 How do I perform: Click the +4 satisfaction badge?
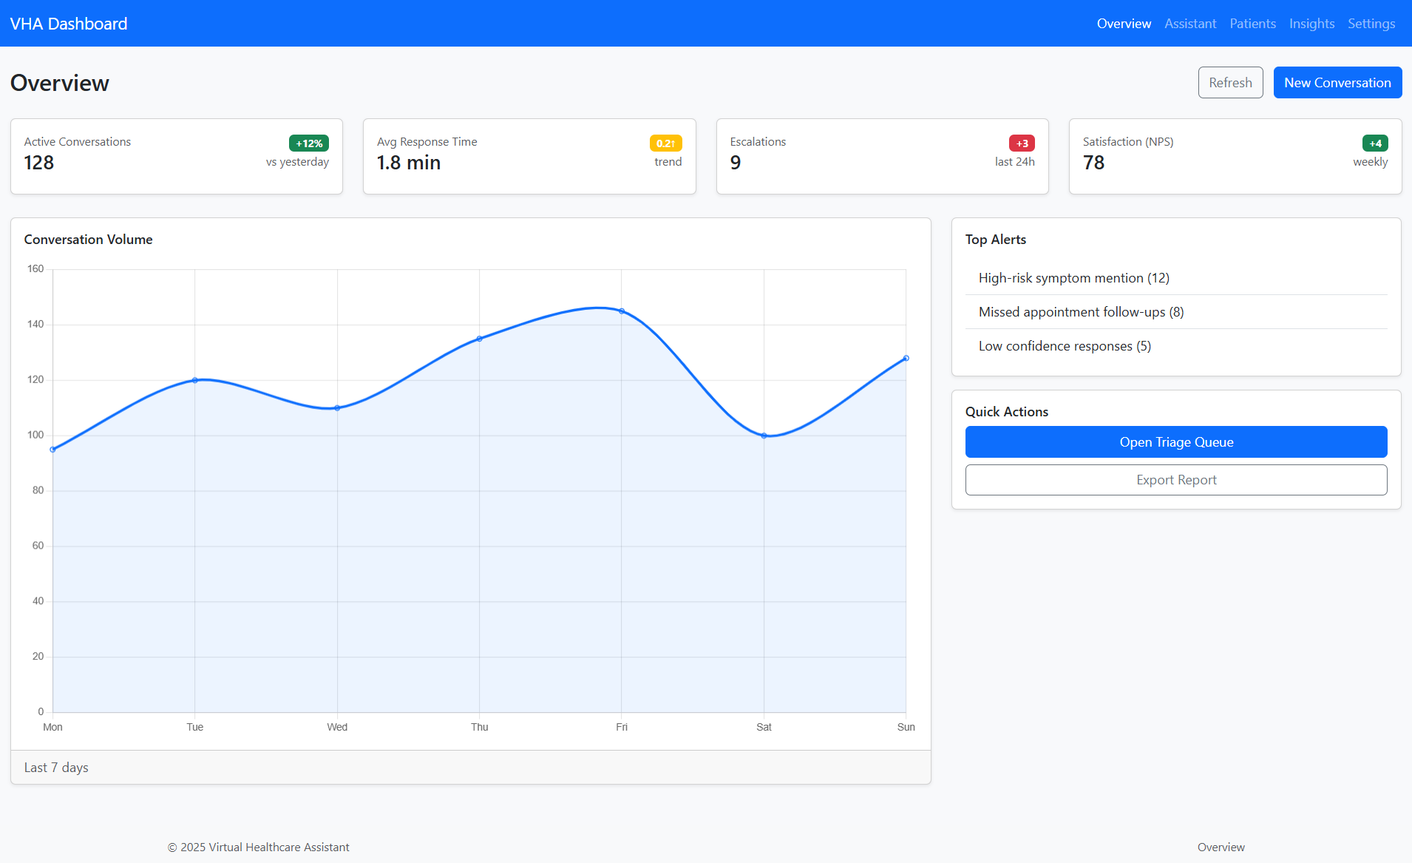[x=1374, y=143]
